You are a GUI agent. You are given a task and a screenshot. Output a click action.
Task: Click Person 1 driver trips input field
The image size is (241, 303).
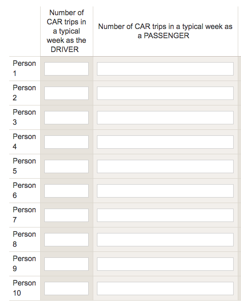click(x=66, y=69)
